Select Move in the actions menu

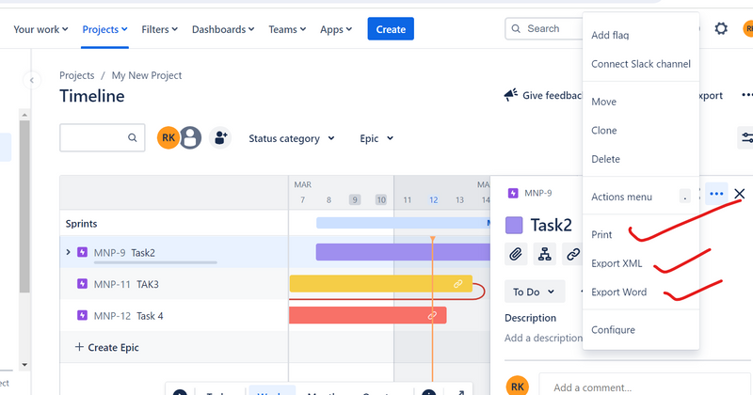click(641, 102)
